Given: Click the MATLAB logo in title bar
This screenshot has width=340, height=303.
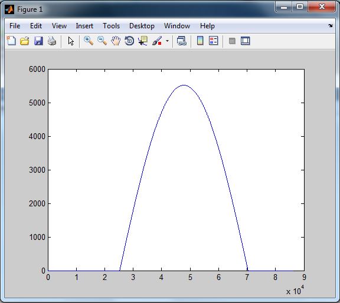Looking at the screenshot, I should click(x=9, y=9).
